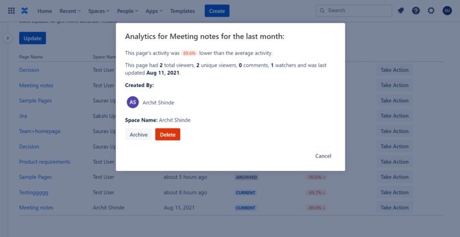Open the Product requirements link
The image size is (460, 237).
point(45,162)
